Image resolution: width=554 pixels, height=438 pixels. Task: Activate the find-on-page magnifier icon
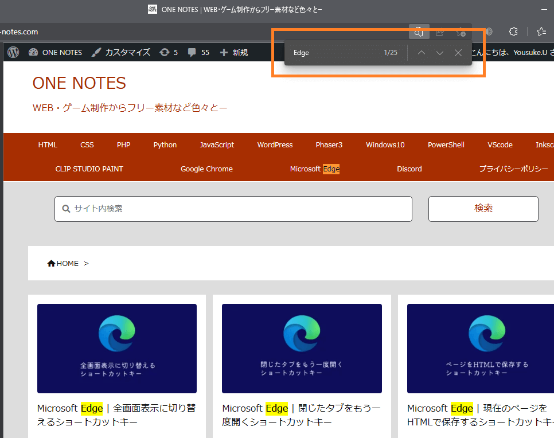point(419,32)
